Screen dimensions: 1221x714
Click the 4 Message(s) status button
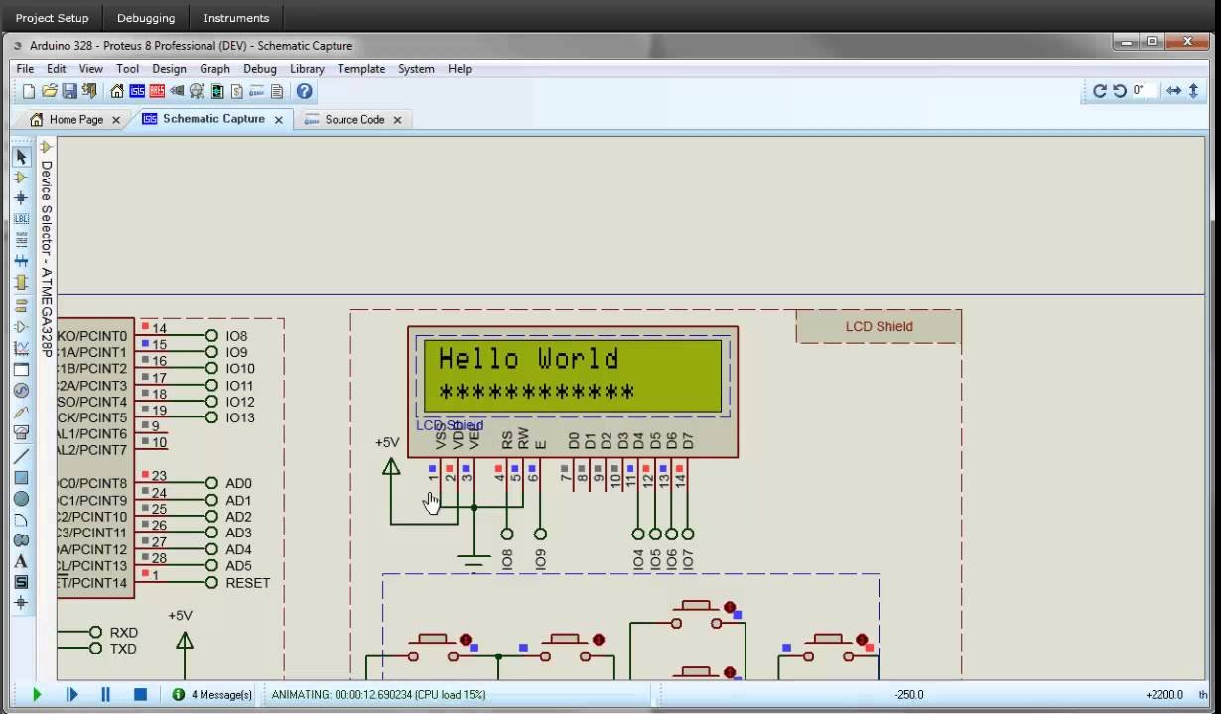pos(211,694)
